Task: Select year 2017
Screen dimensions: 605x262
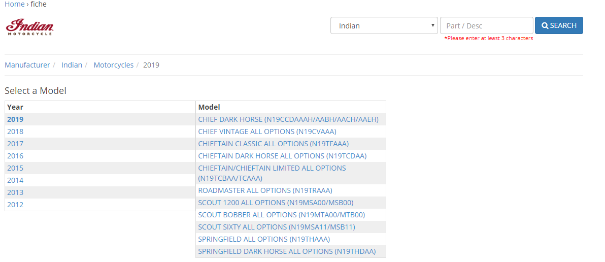Action: (x=15, y=144)
